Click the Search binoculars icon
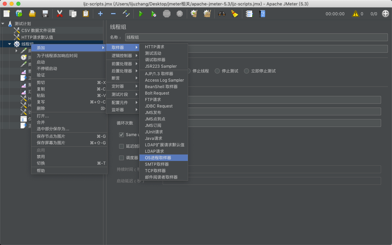 click(222, 14)
